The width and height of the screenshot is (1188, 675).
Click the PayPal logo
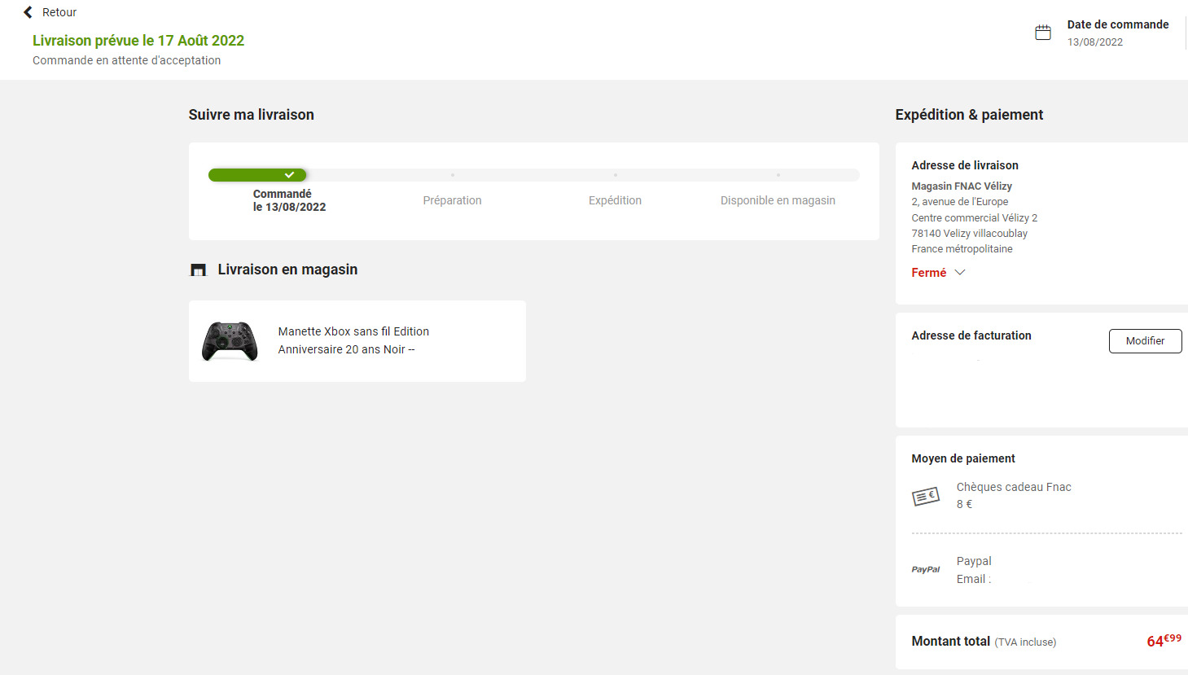[926, 570]
